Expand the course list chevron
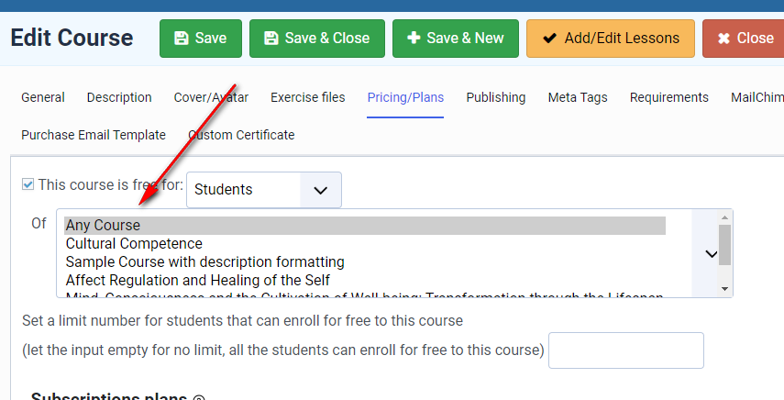Viewport: 784px width, 400px height. 711,254
